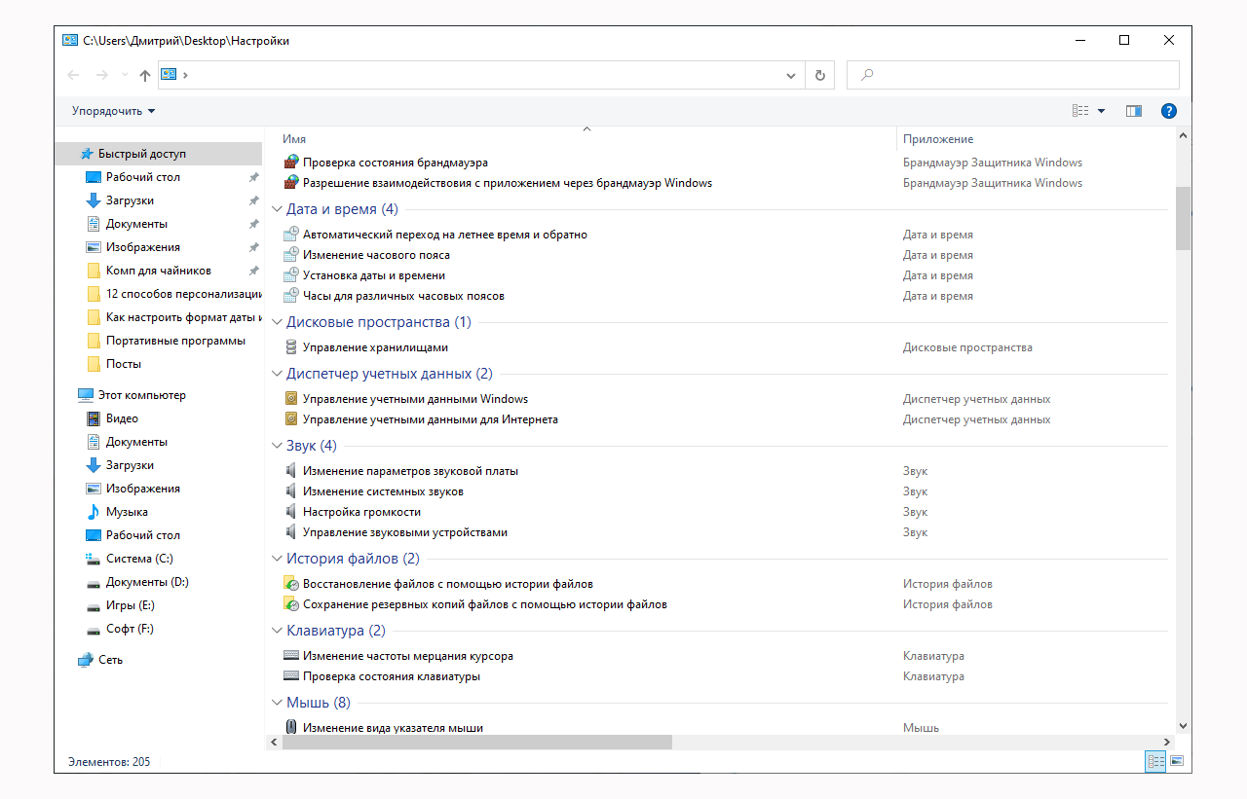The width and height of the screenshot is (1247, 799).
Task: Click the vault icon beside Управление учетными данными Windows
Action: point(290,399)
